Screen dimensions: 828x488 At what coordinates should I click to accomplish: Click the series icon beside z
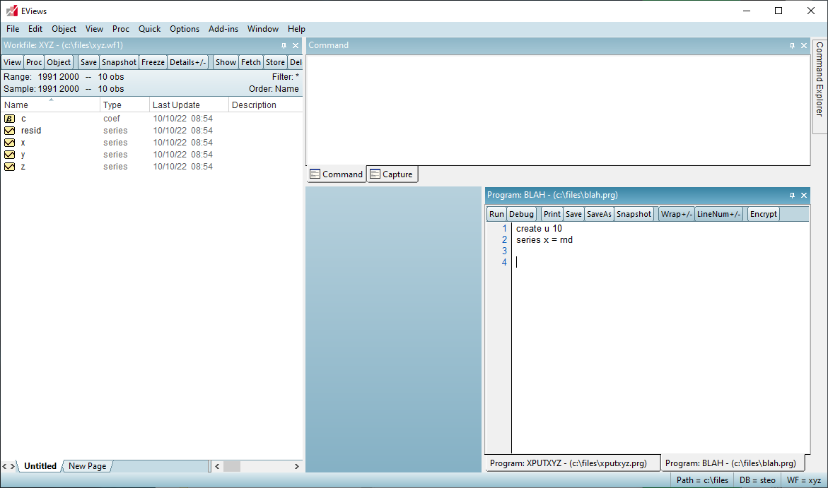pyautogui.click(x=9, y=167)
